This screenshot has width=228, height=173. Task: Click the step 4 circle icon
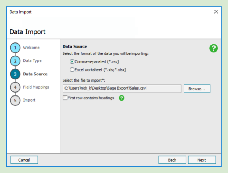click(15, 87)
